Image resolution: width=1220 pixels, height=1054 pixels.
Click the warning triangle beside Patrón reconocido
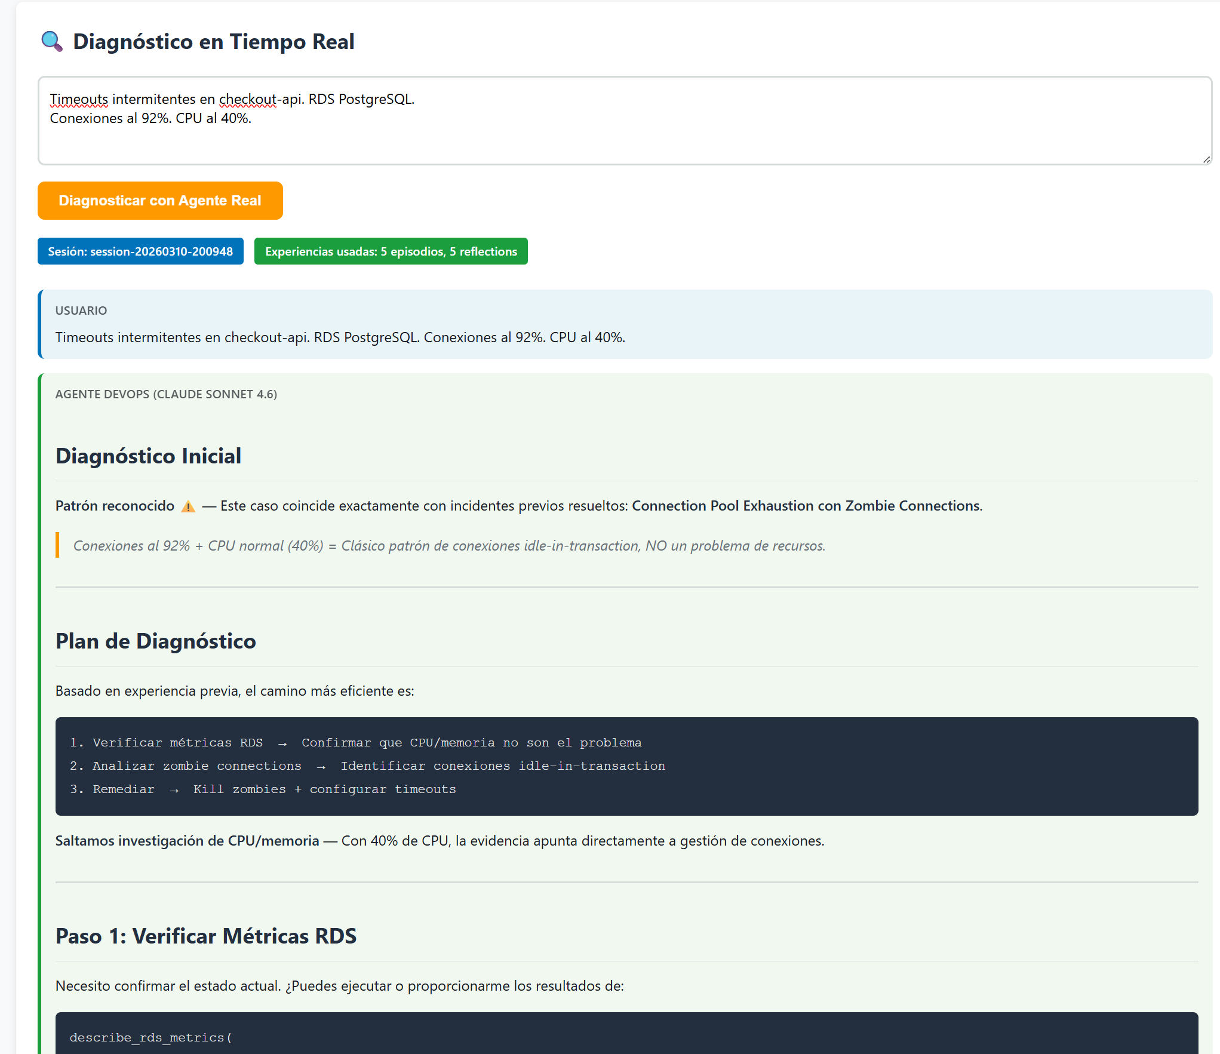[x=188, y=506]
